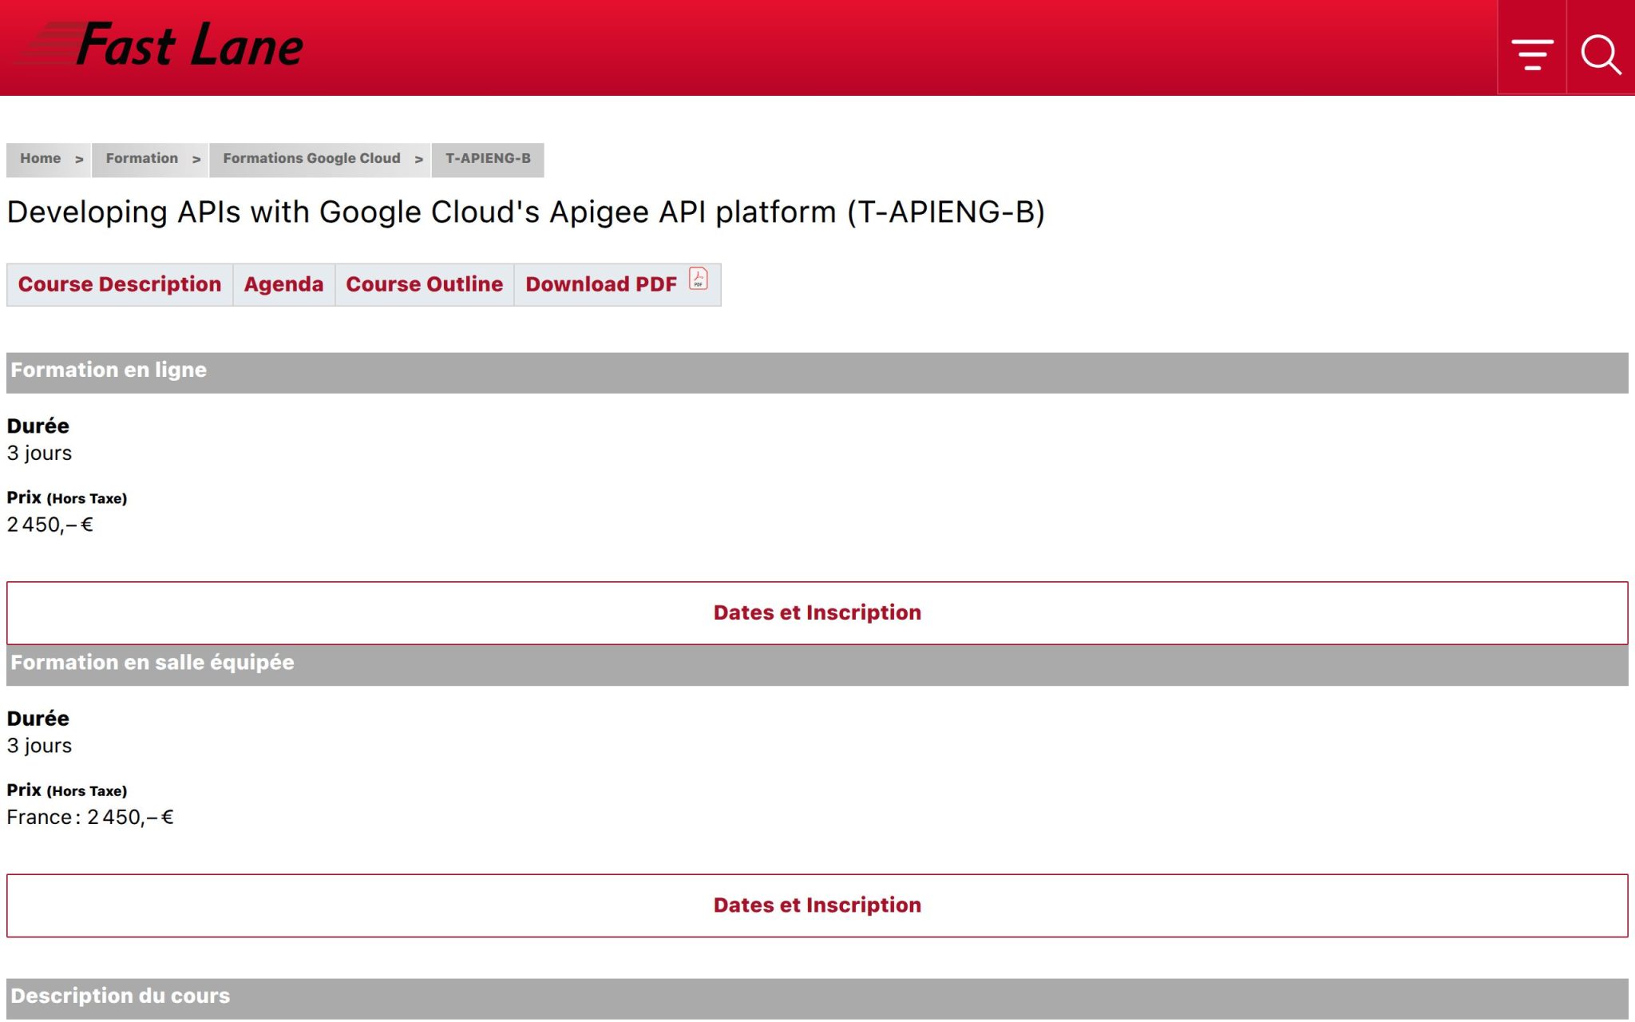Click Prix (Hors Taxe) label in online section
Screen dimensions: 1635x1022
(x=67, y=497)
